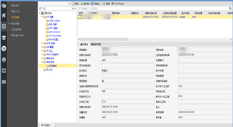The width and height of the screenshot is (233, 127).
Task: Click the home icon in left sidebar
Action: [x=4, y=15]
